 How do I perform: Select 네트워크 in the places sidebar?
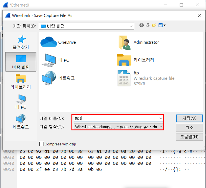[x=21, y=122]
